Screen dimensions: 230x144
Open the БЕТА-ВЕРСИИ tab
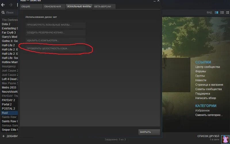[104, 6]
